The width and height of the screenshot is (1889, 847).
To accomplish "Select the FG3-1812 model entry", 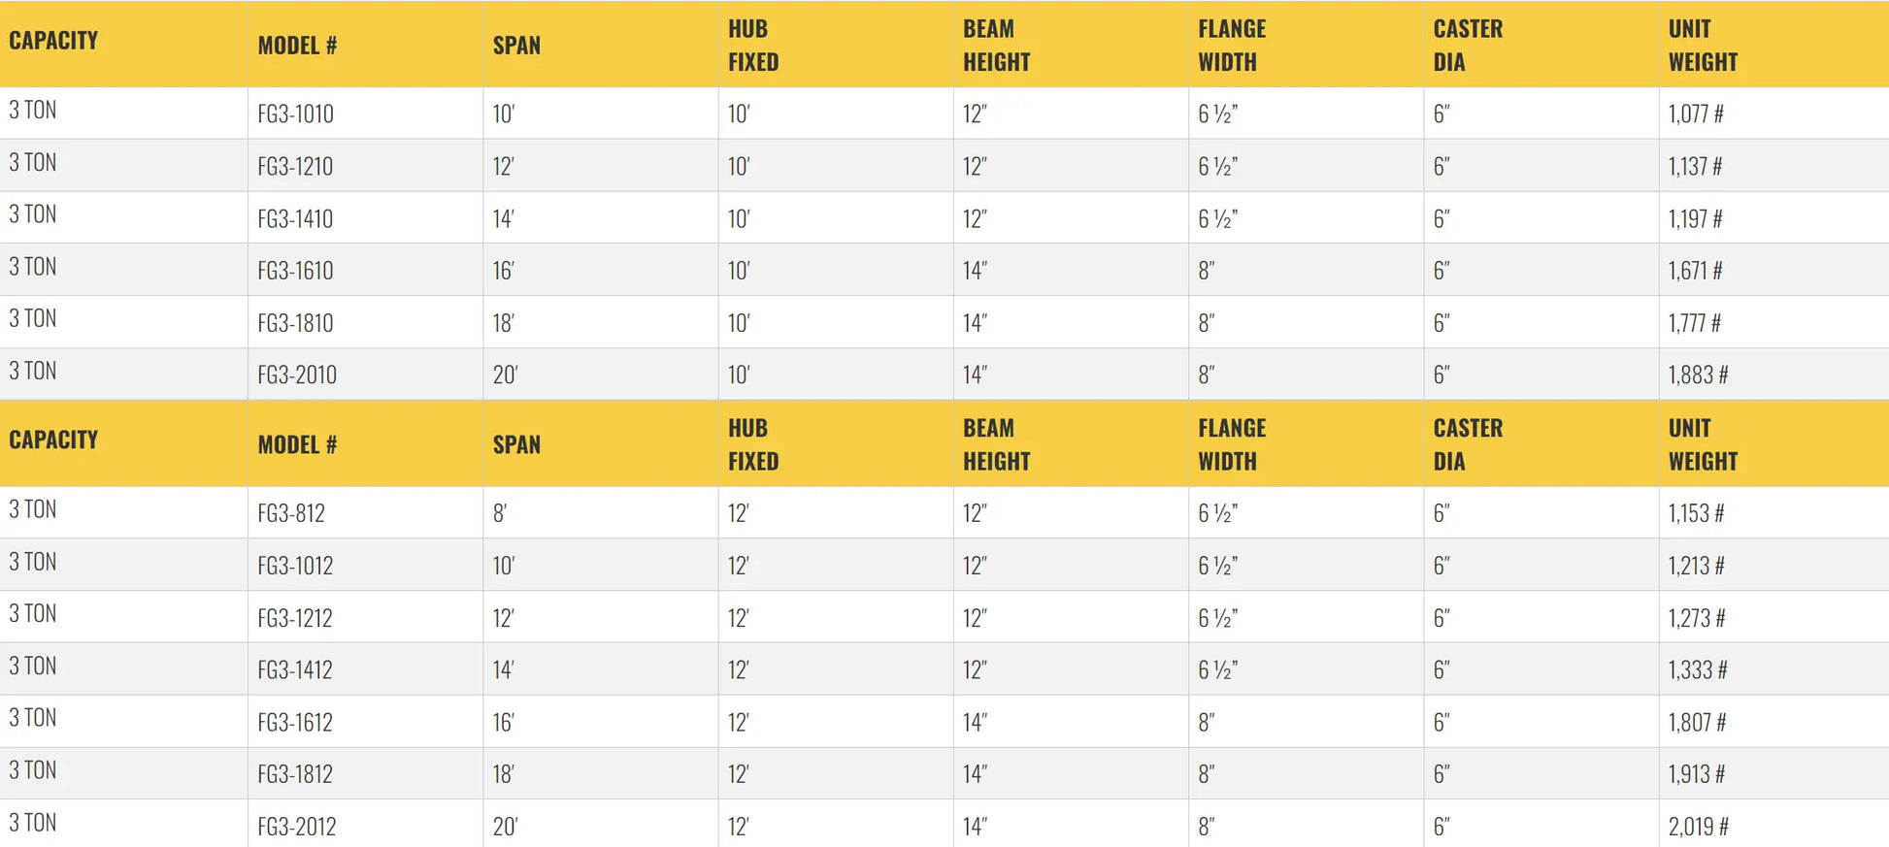I will tap(295, 775).
